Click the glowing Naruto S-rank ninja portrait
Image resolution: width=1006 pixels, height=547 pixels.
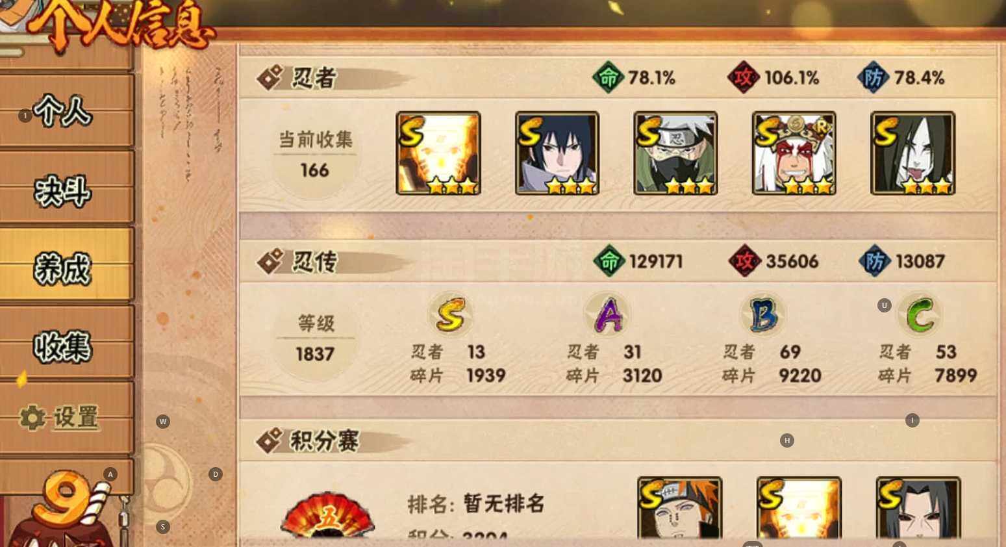click(438, 153)
